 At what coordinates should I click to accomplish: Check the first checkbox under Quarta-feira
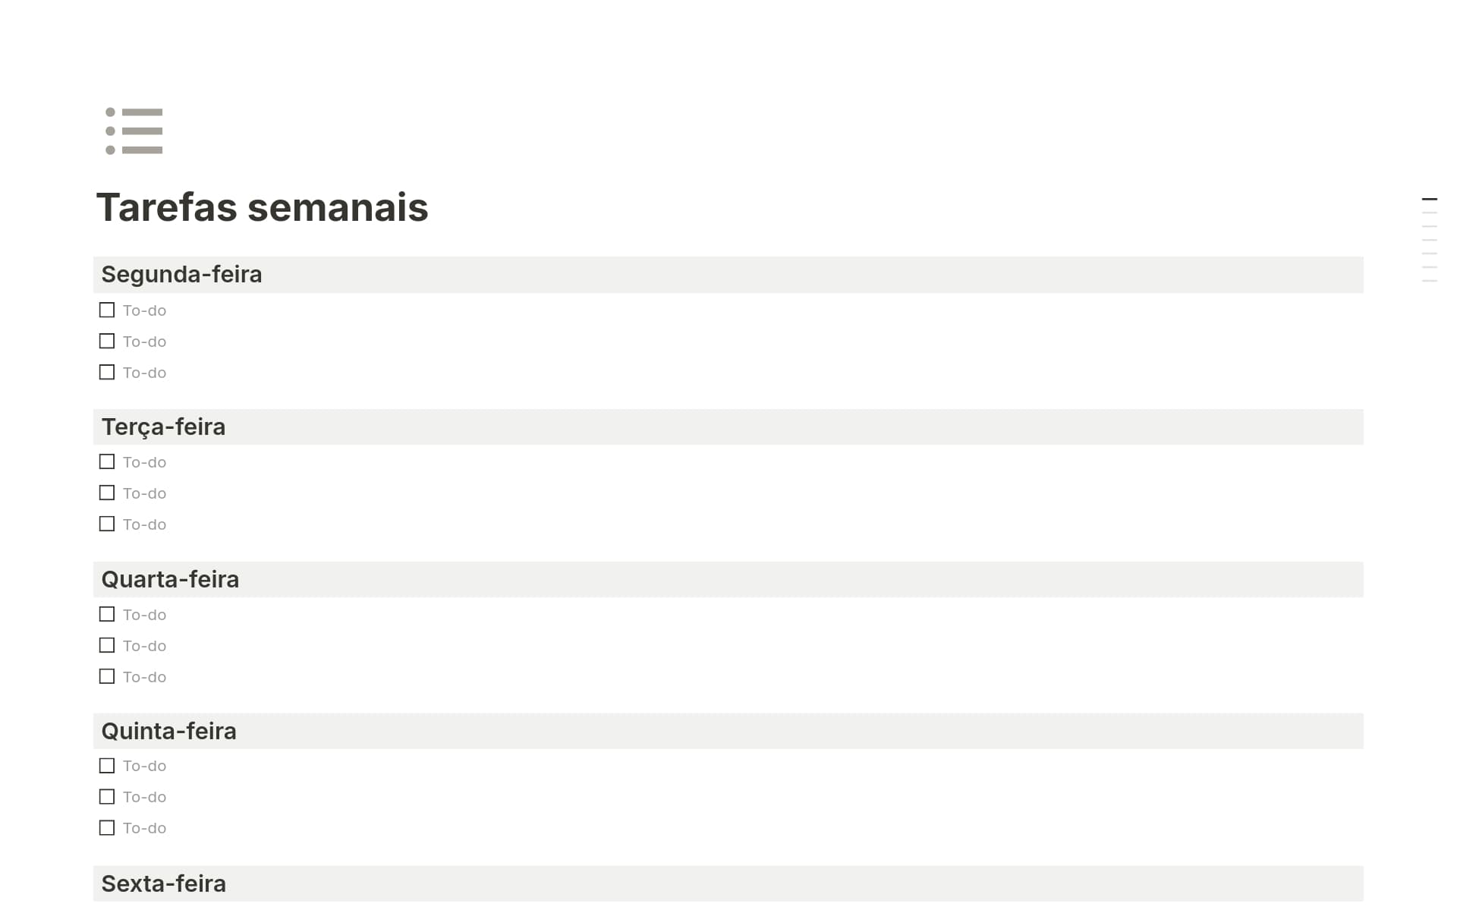pos(107,615)
